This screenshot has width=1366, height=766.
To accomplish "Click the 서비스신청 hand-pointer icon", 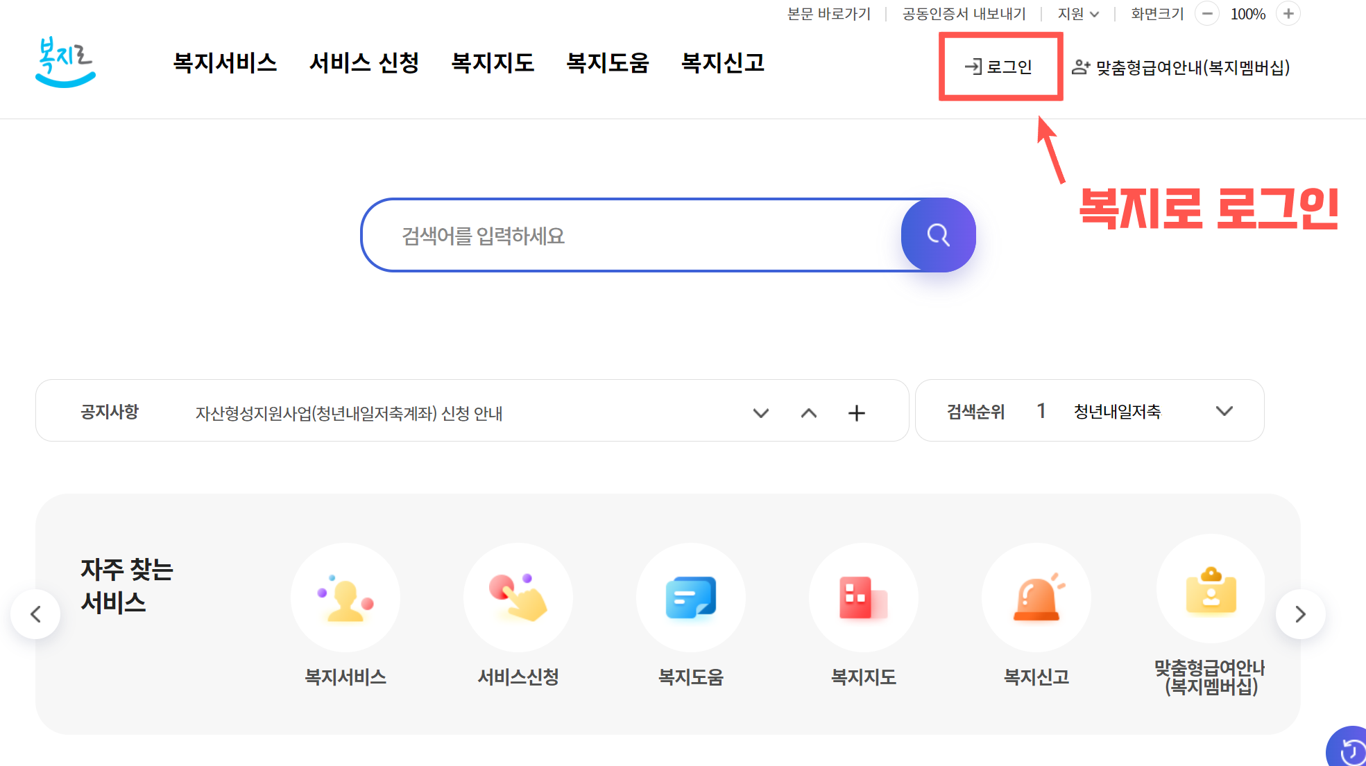I will (518, 597).
